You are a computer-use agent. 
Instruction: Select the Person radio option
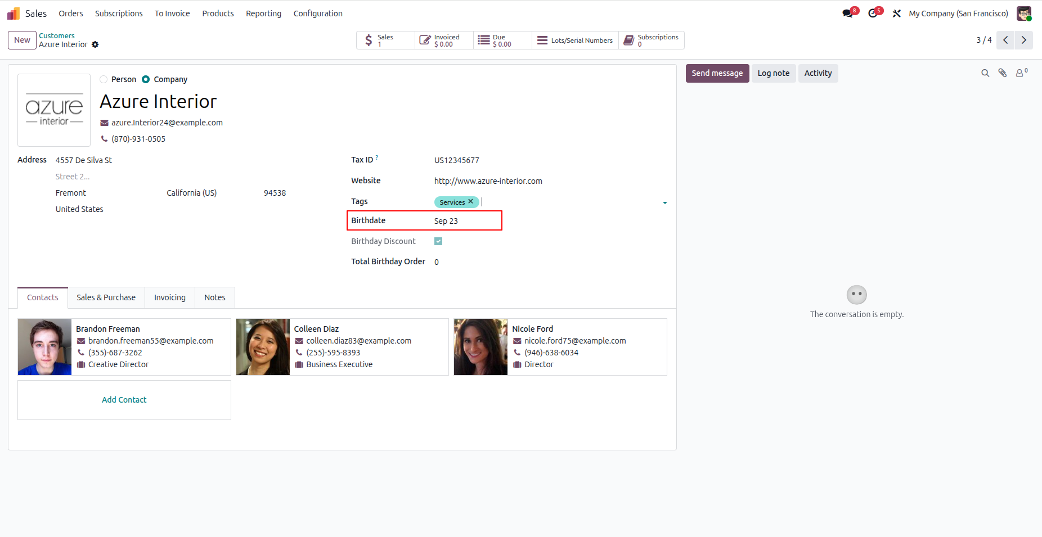pos(104,79)
